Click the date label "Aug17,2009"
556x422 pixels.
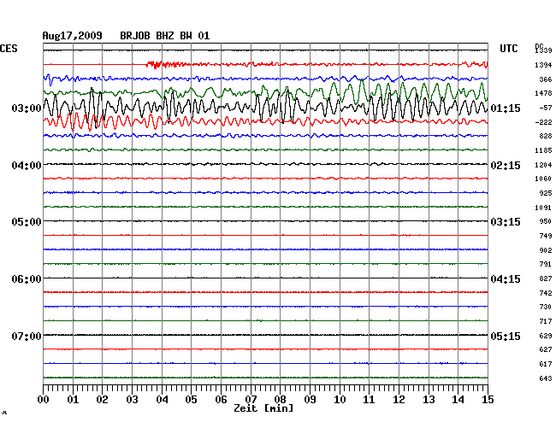[73, 36]
